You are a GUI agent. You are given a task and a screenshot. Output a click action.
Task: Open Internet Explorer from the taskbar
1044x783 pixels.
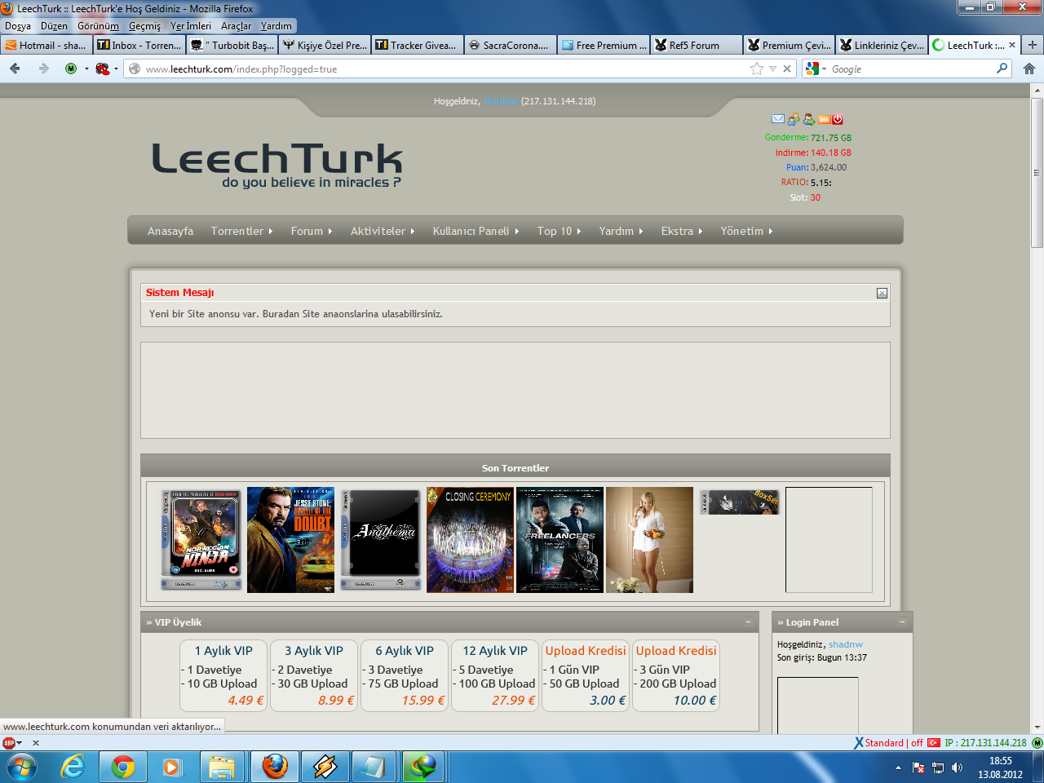pyautogui.click(x=73, y=767)
